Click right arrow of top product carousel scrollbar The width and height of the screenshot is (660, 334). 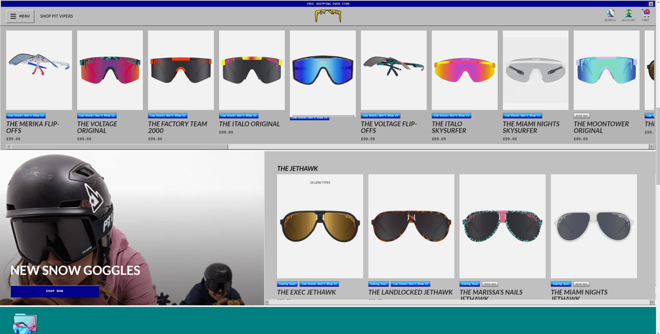pos(651,147)
